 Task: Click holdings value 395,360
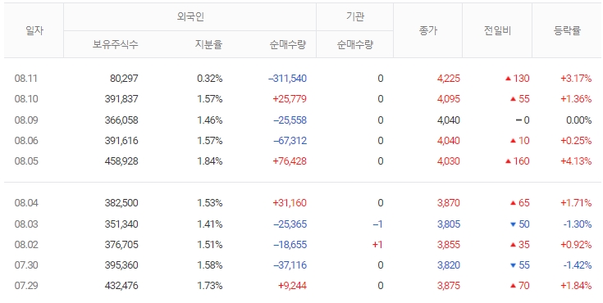click(x=121, y=265)
